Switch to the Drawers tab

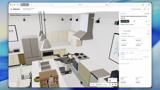tap(132, 53)
